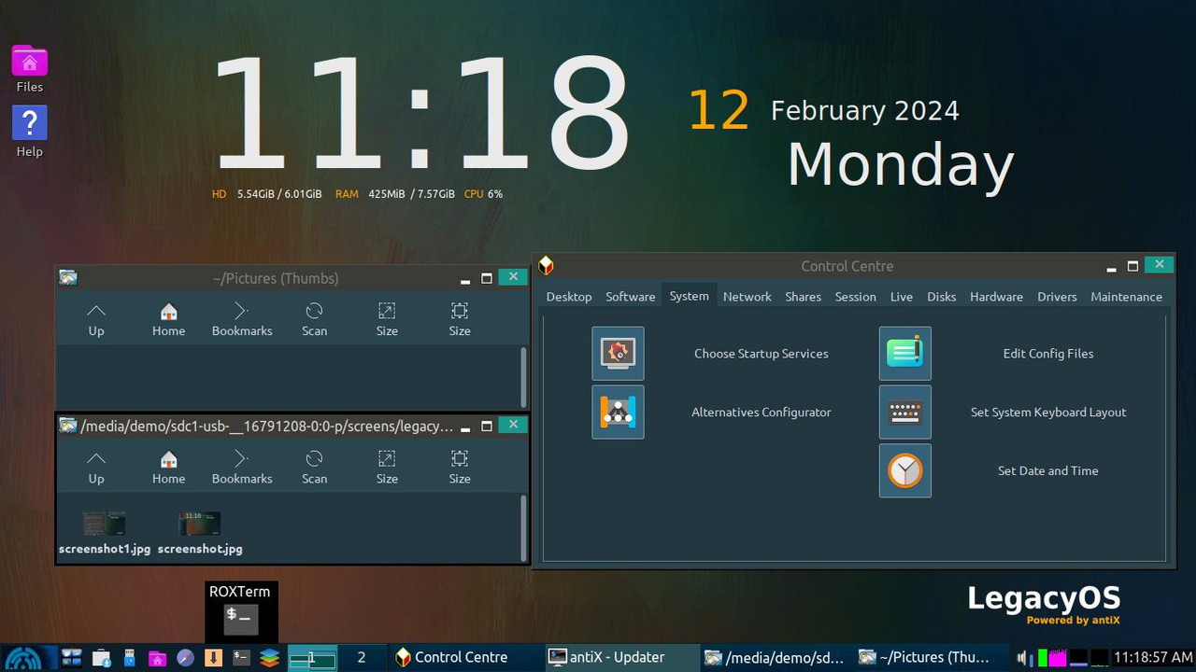Click the show desktop taskbar icon

tap(72, 658)
